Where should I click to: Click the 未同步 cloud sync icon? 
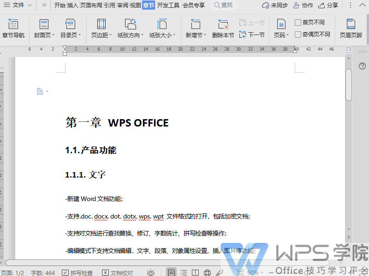(x=266, y=6)
